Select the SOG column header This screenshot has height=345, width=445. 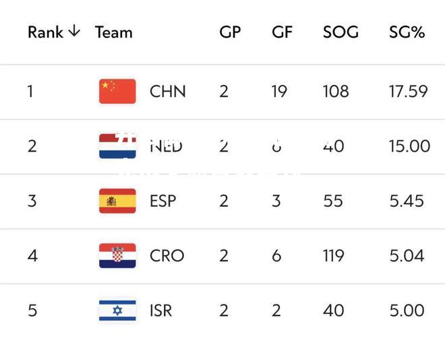pyautogui.click(x=341, y=32)
